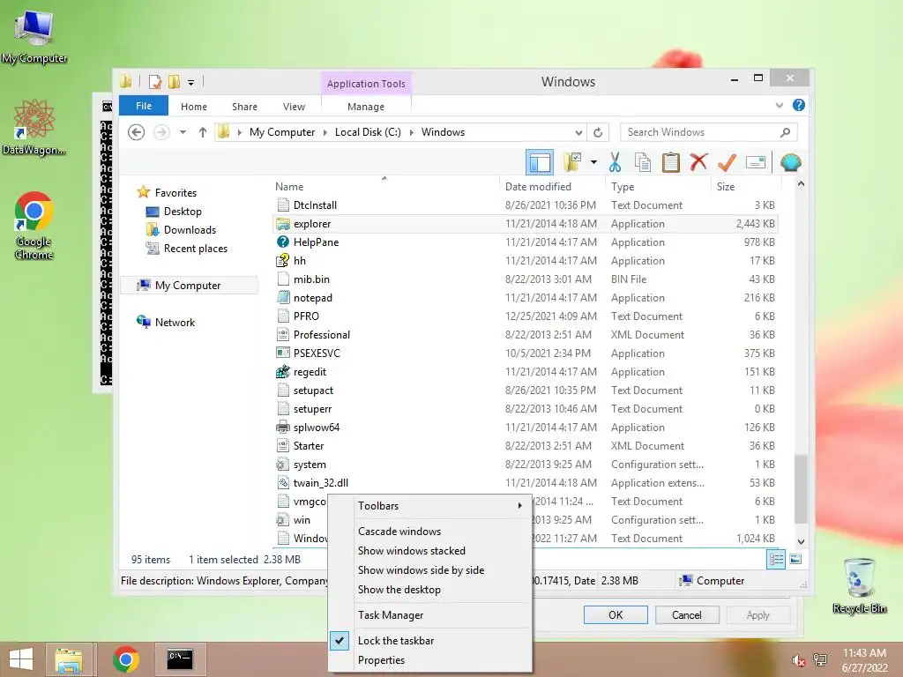Open Task Manager from context menu

[x=430, y=614]
